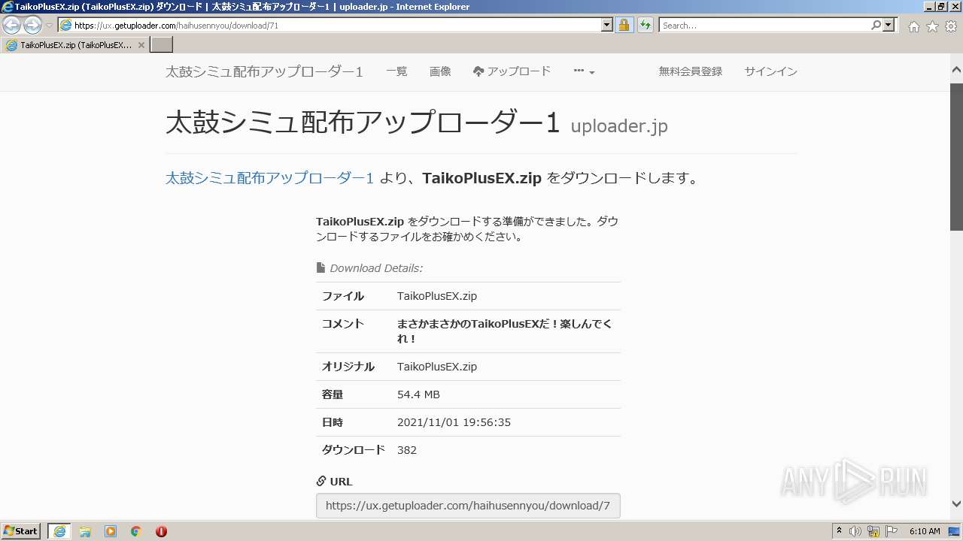Close the TaikoPlusEX.zip tab
The height and width of the screenshot is (541, 963).
coord(141,45)
